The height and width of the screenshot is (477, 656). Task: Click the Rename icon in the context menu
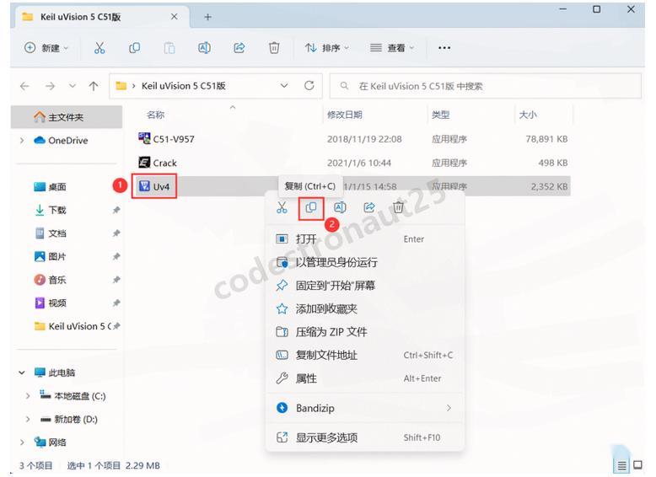pos(340,207)
